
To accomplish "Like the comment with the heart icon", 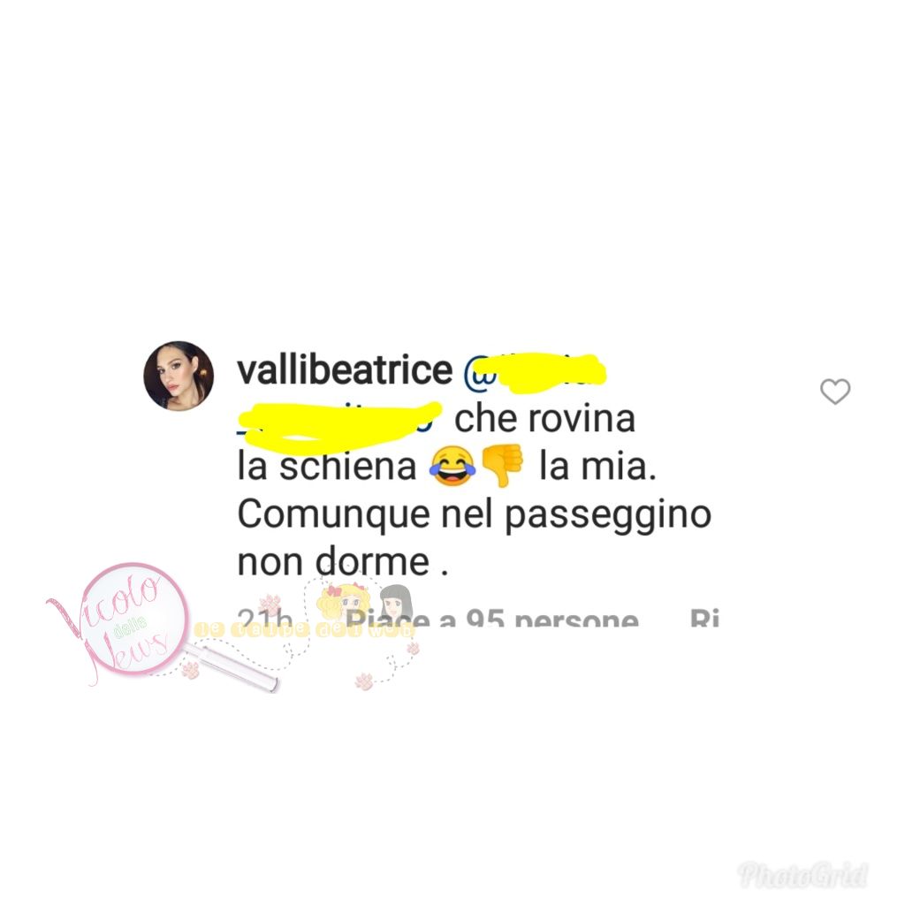I will (834, 392).
